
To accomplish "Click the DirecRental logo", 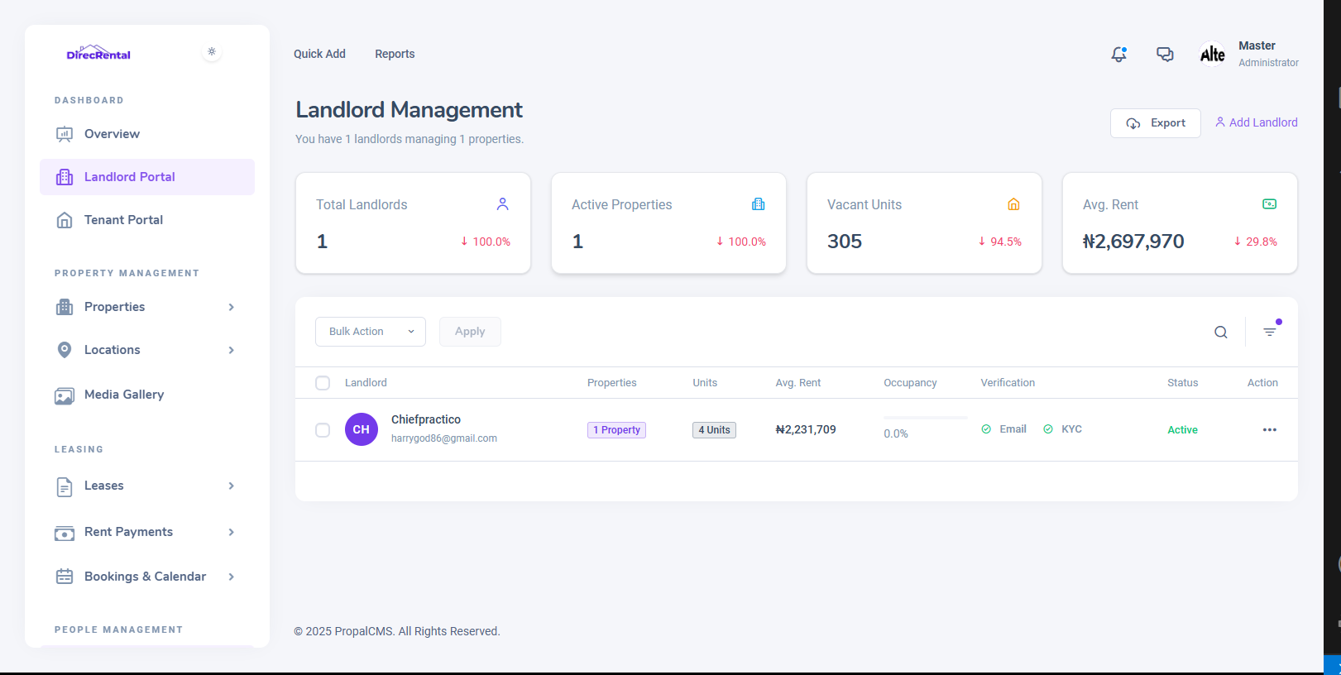I will [x=98, y=54].
